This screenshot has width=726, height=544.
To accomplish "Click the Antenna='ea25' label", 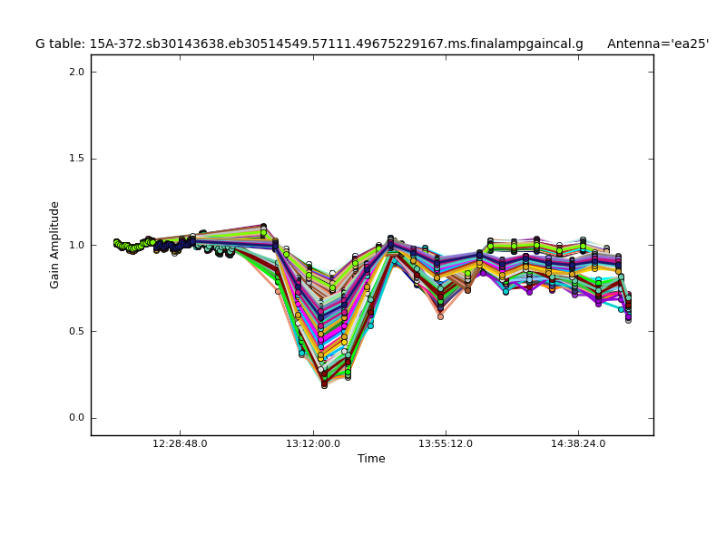I will click(657, 44).
